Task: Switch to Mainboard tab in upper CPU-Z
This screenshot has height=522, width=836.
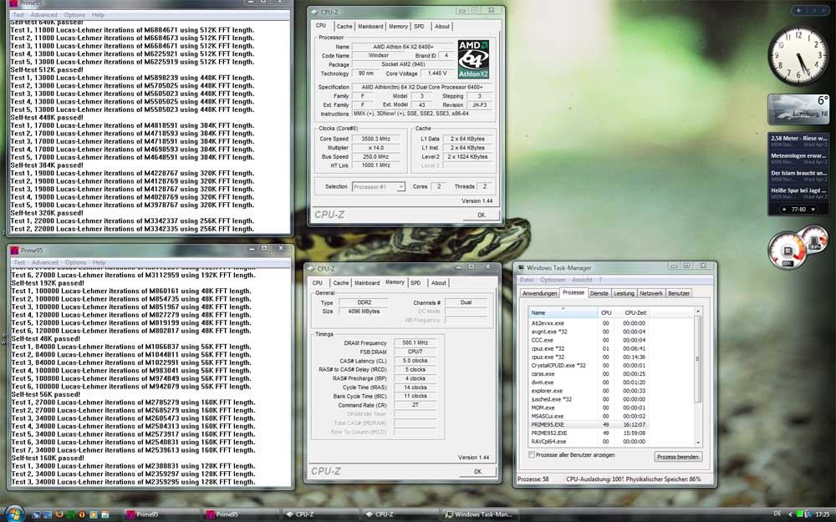Action: pos(370,26)
